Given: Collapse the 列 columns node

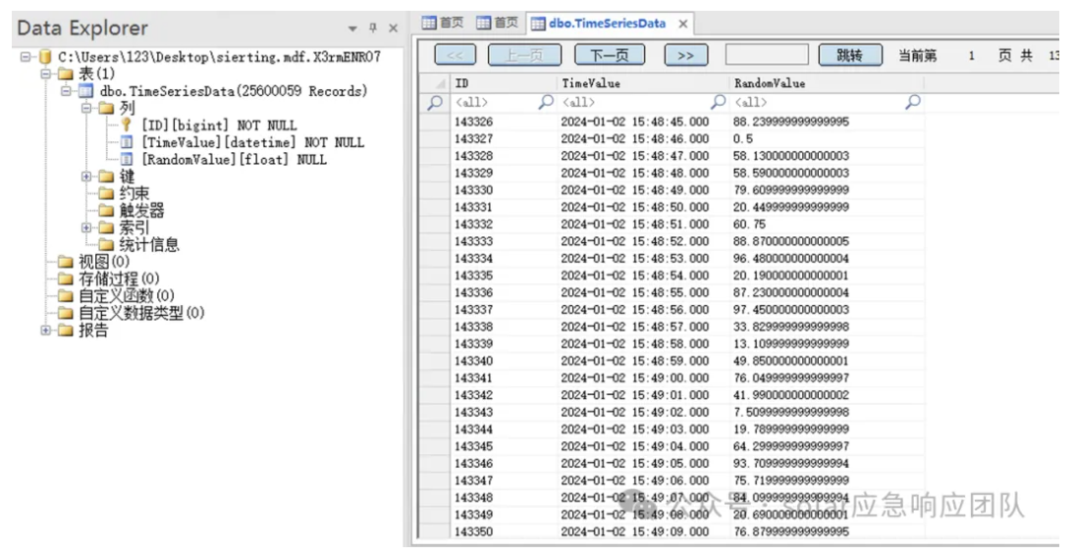Looking at the screenshot, I should 86,108.
